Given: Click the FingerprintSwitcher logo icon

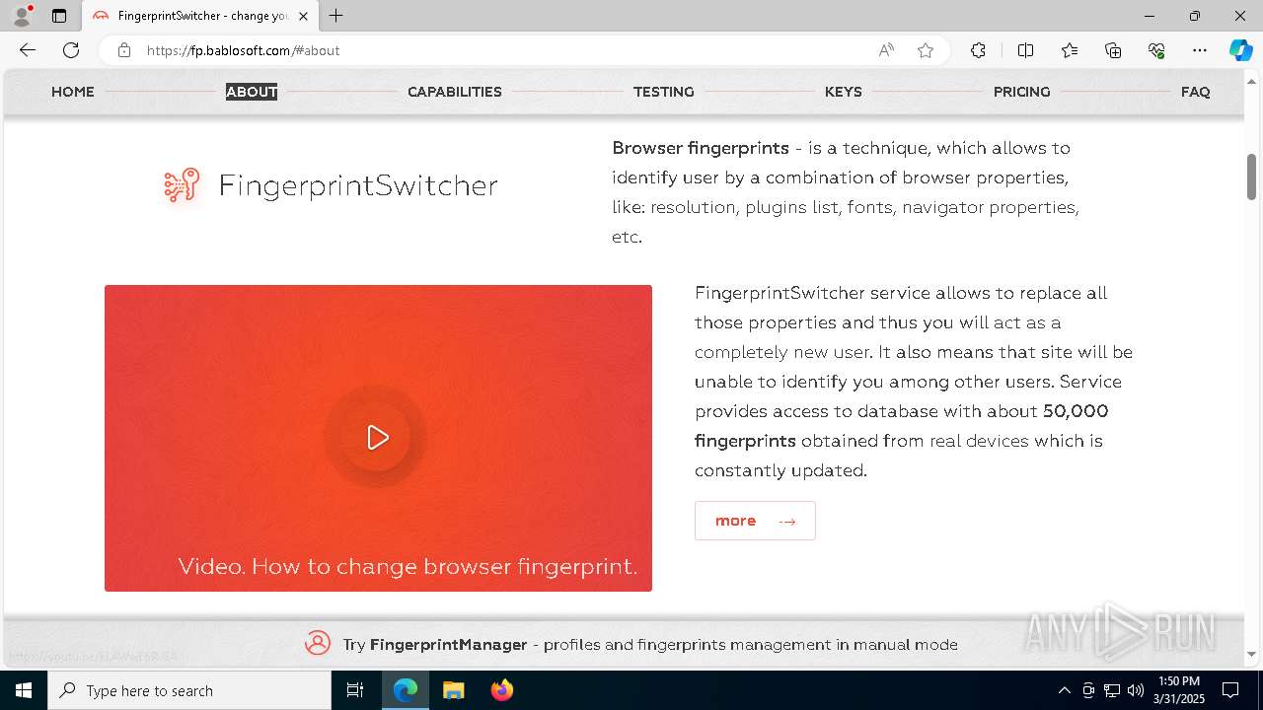Looking at the screenshot, I should [x=182, y=185].
